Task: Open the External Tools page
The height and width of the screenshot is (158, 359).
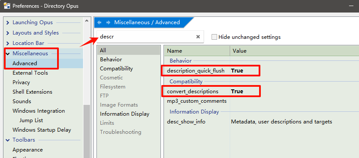Action: (x=30, y=73)
